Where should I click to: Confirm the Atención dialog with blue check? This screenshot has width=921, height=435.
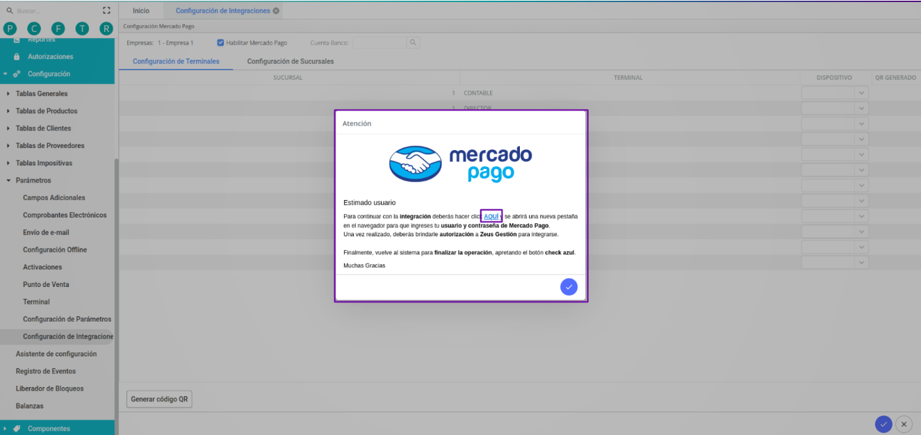(x=569, y=287)
